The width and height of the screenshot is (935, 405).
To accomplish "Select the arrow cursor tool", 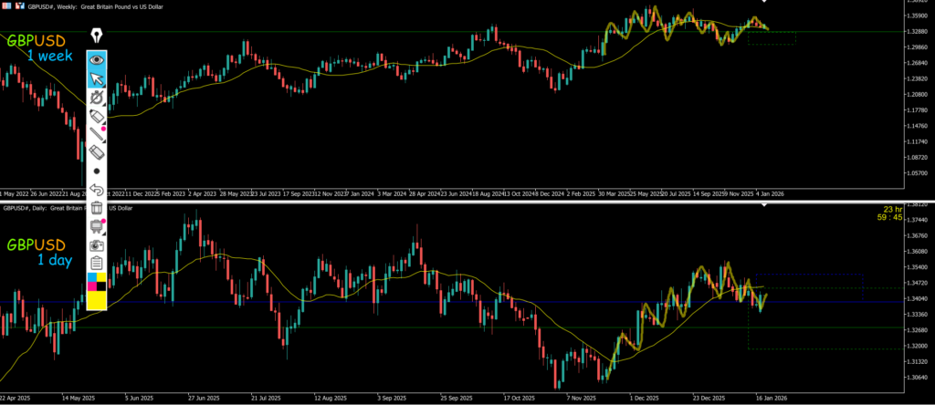I will pyautogui.click(x=97, y=78).
